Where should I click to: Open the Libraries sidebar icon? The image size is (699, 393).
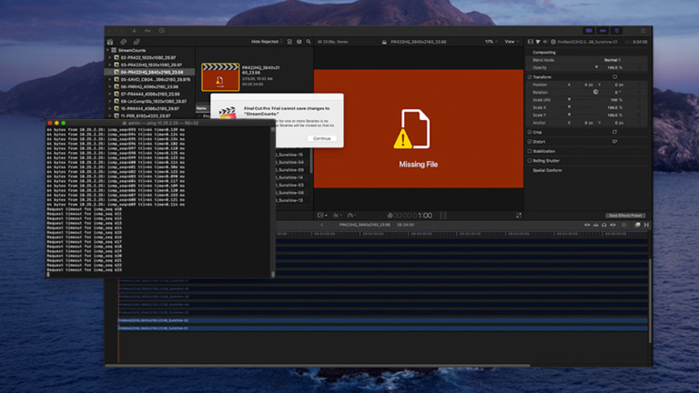pos(110,42)
